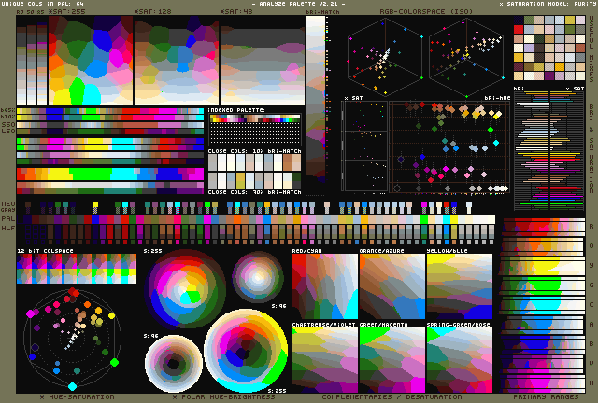The height and width of the screenshot is (403, 598).
Task: Click the L50 strip label
Action: 8,131
